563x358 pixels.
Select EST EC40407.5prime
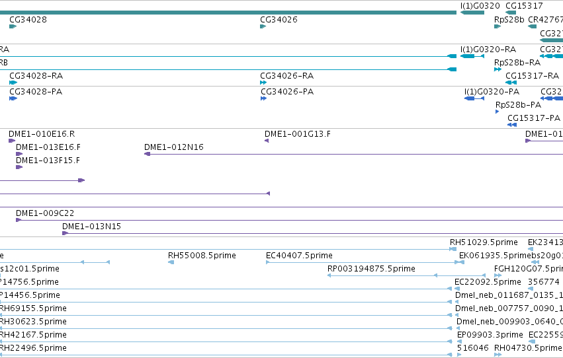click(x=299, y=255)
